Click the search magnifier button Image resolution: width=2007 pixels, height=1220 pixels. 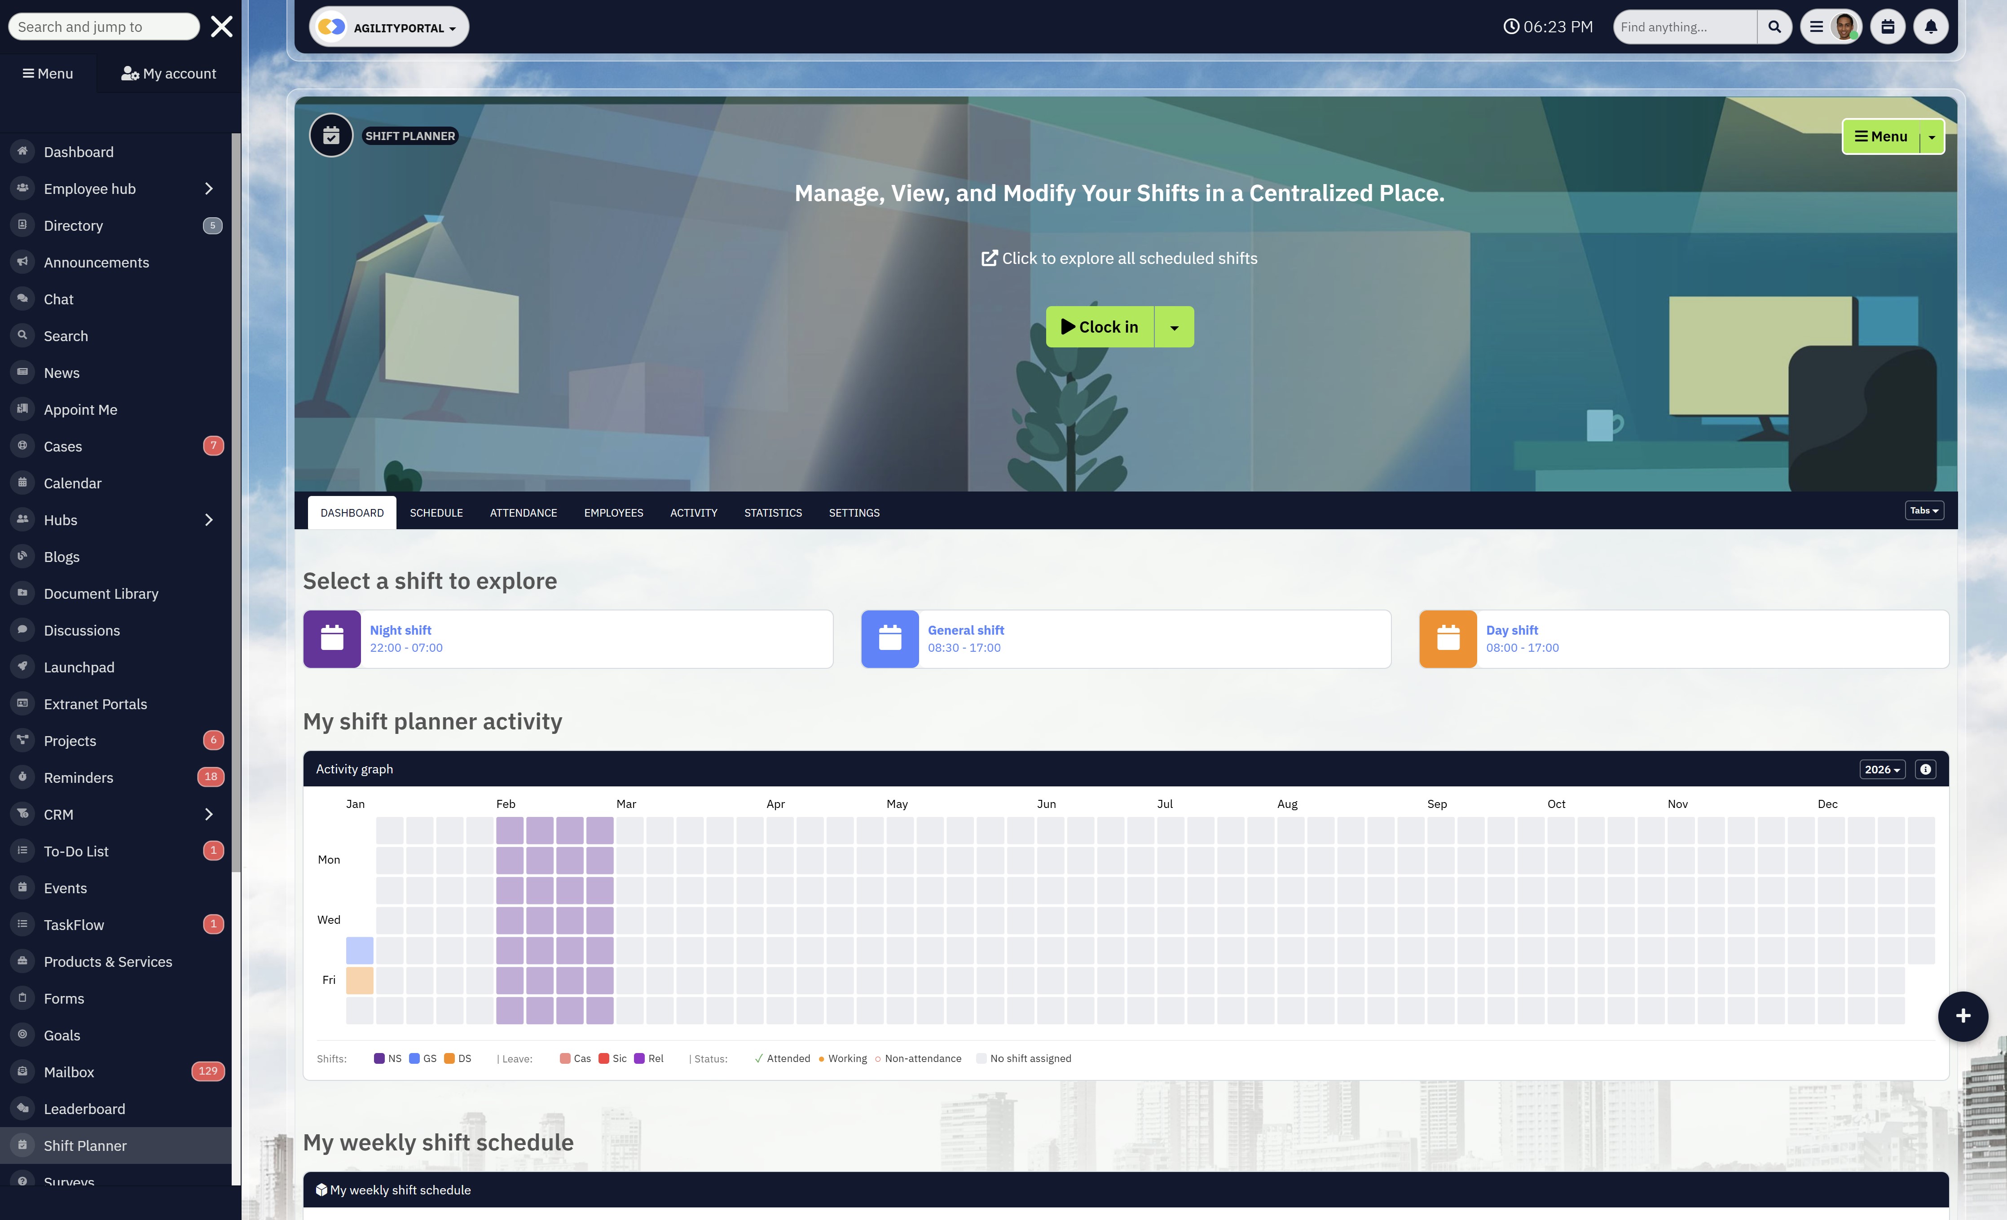click(x=1774, y=27)
